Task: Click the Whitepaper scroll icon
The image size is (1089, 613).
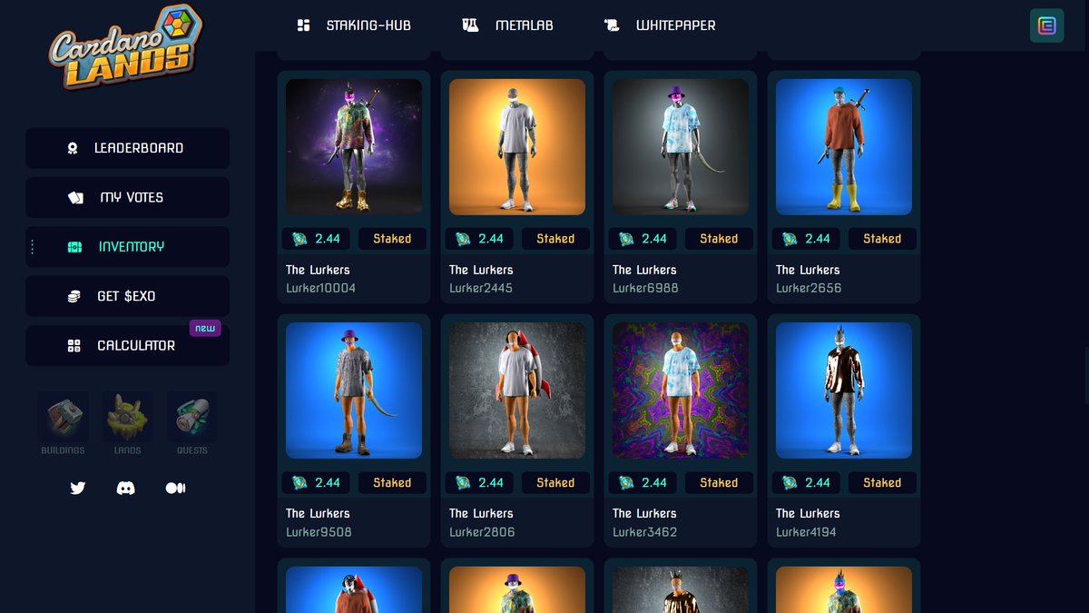Action: [612, 25]
